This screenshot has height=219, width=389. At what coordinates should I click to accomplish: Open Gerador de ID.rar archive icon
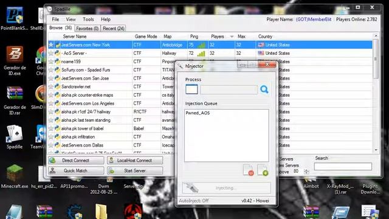(15, 100)
